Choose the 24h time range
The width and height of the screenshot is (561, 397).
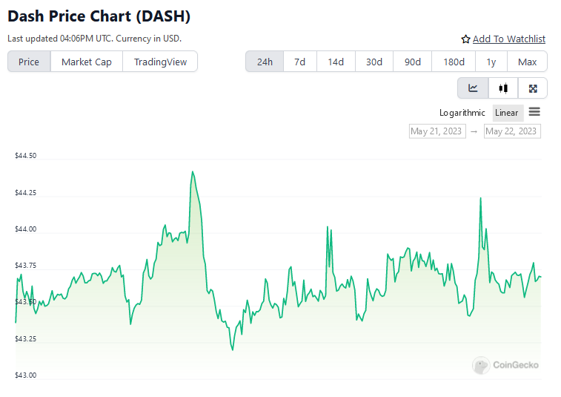coord(265,62)
